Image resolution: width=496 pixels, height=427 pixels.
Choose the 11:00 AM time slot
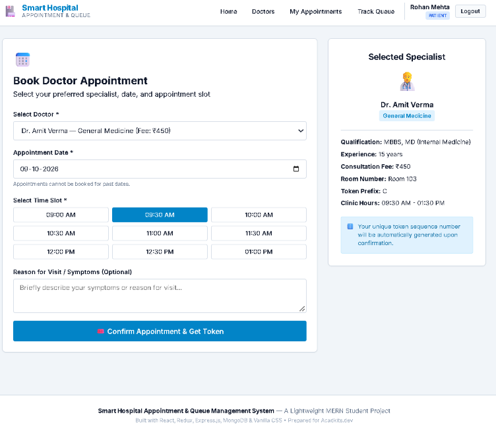click(160, 233)
